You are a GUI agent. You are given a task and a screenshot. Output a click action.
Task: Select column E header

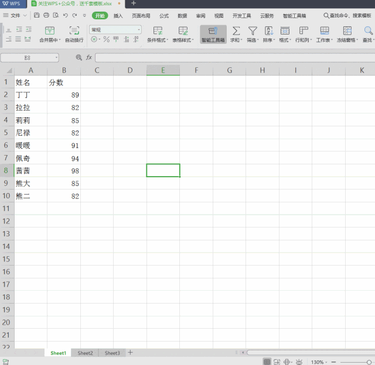click(163, 70)
